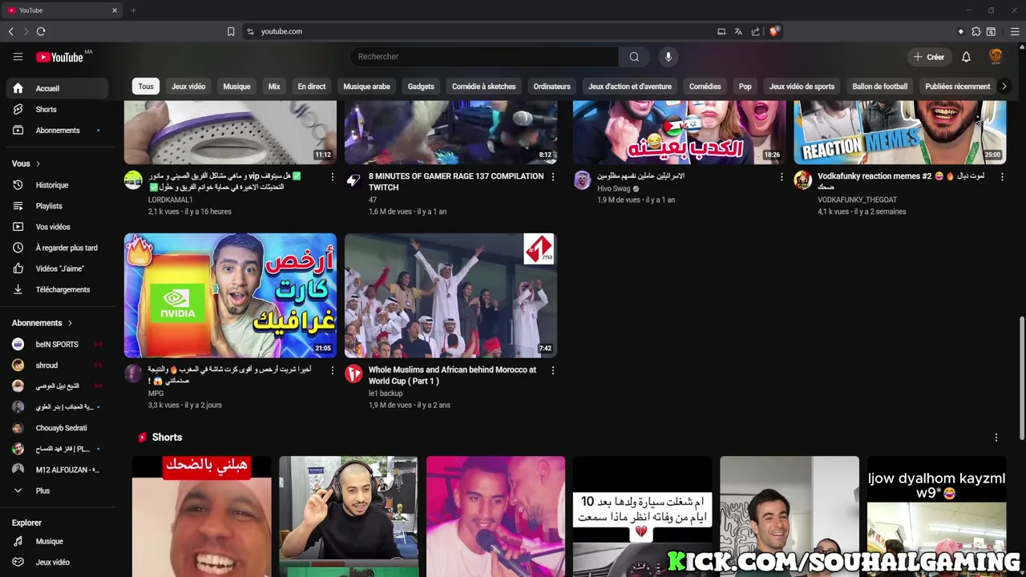This screenshot has width=1026, height=577.
Task: Start voice search with microphone
Action: coord(669,57)
